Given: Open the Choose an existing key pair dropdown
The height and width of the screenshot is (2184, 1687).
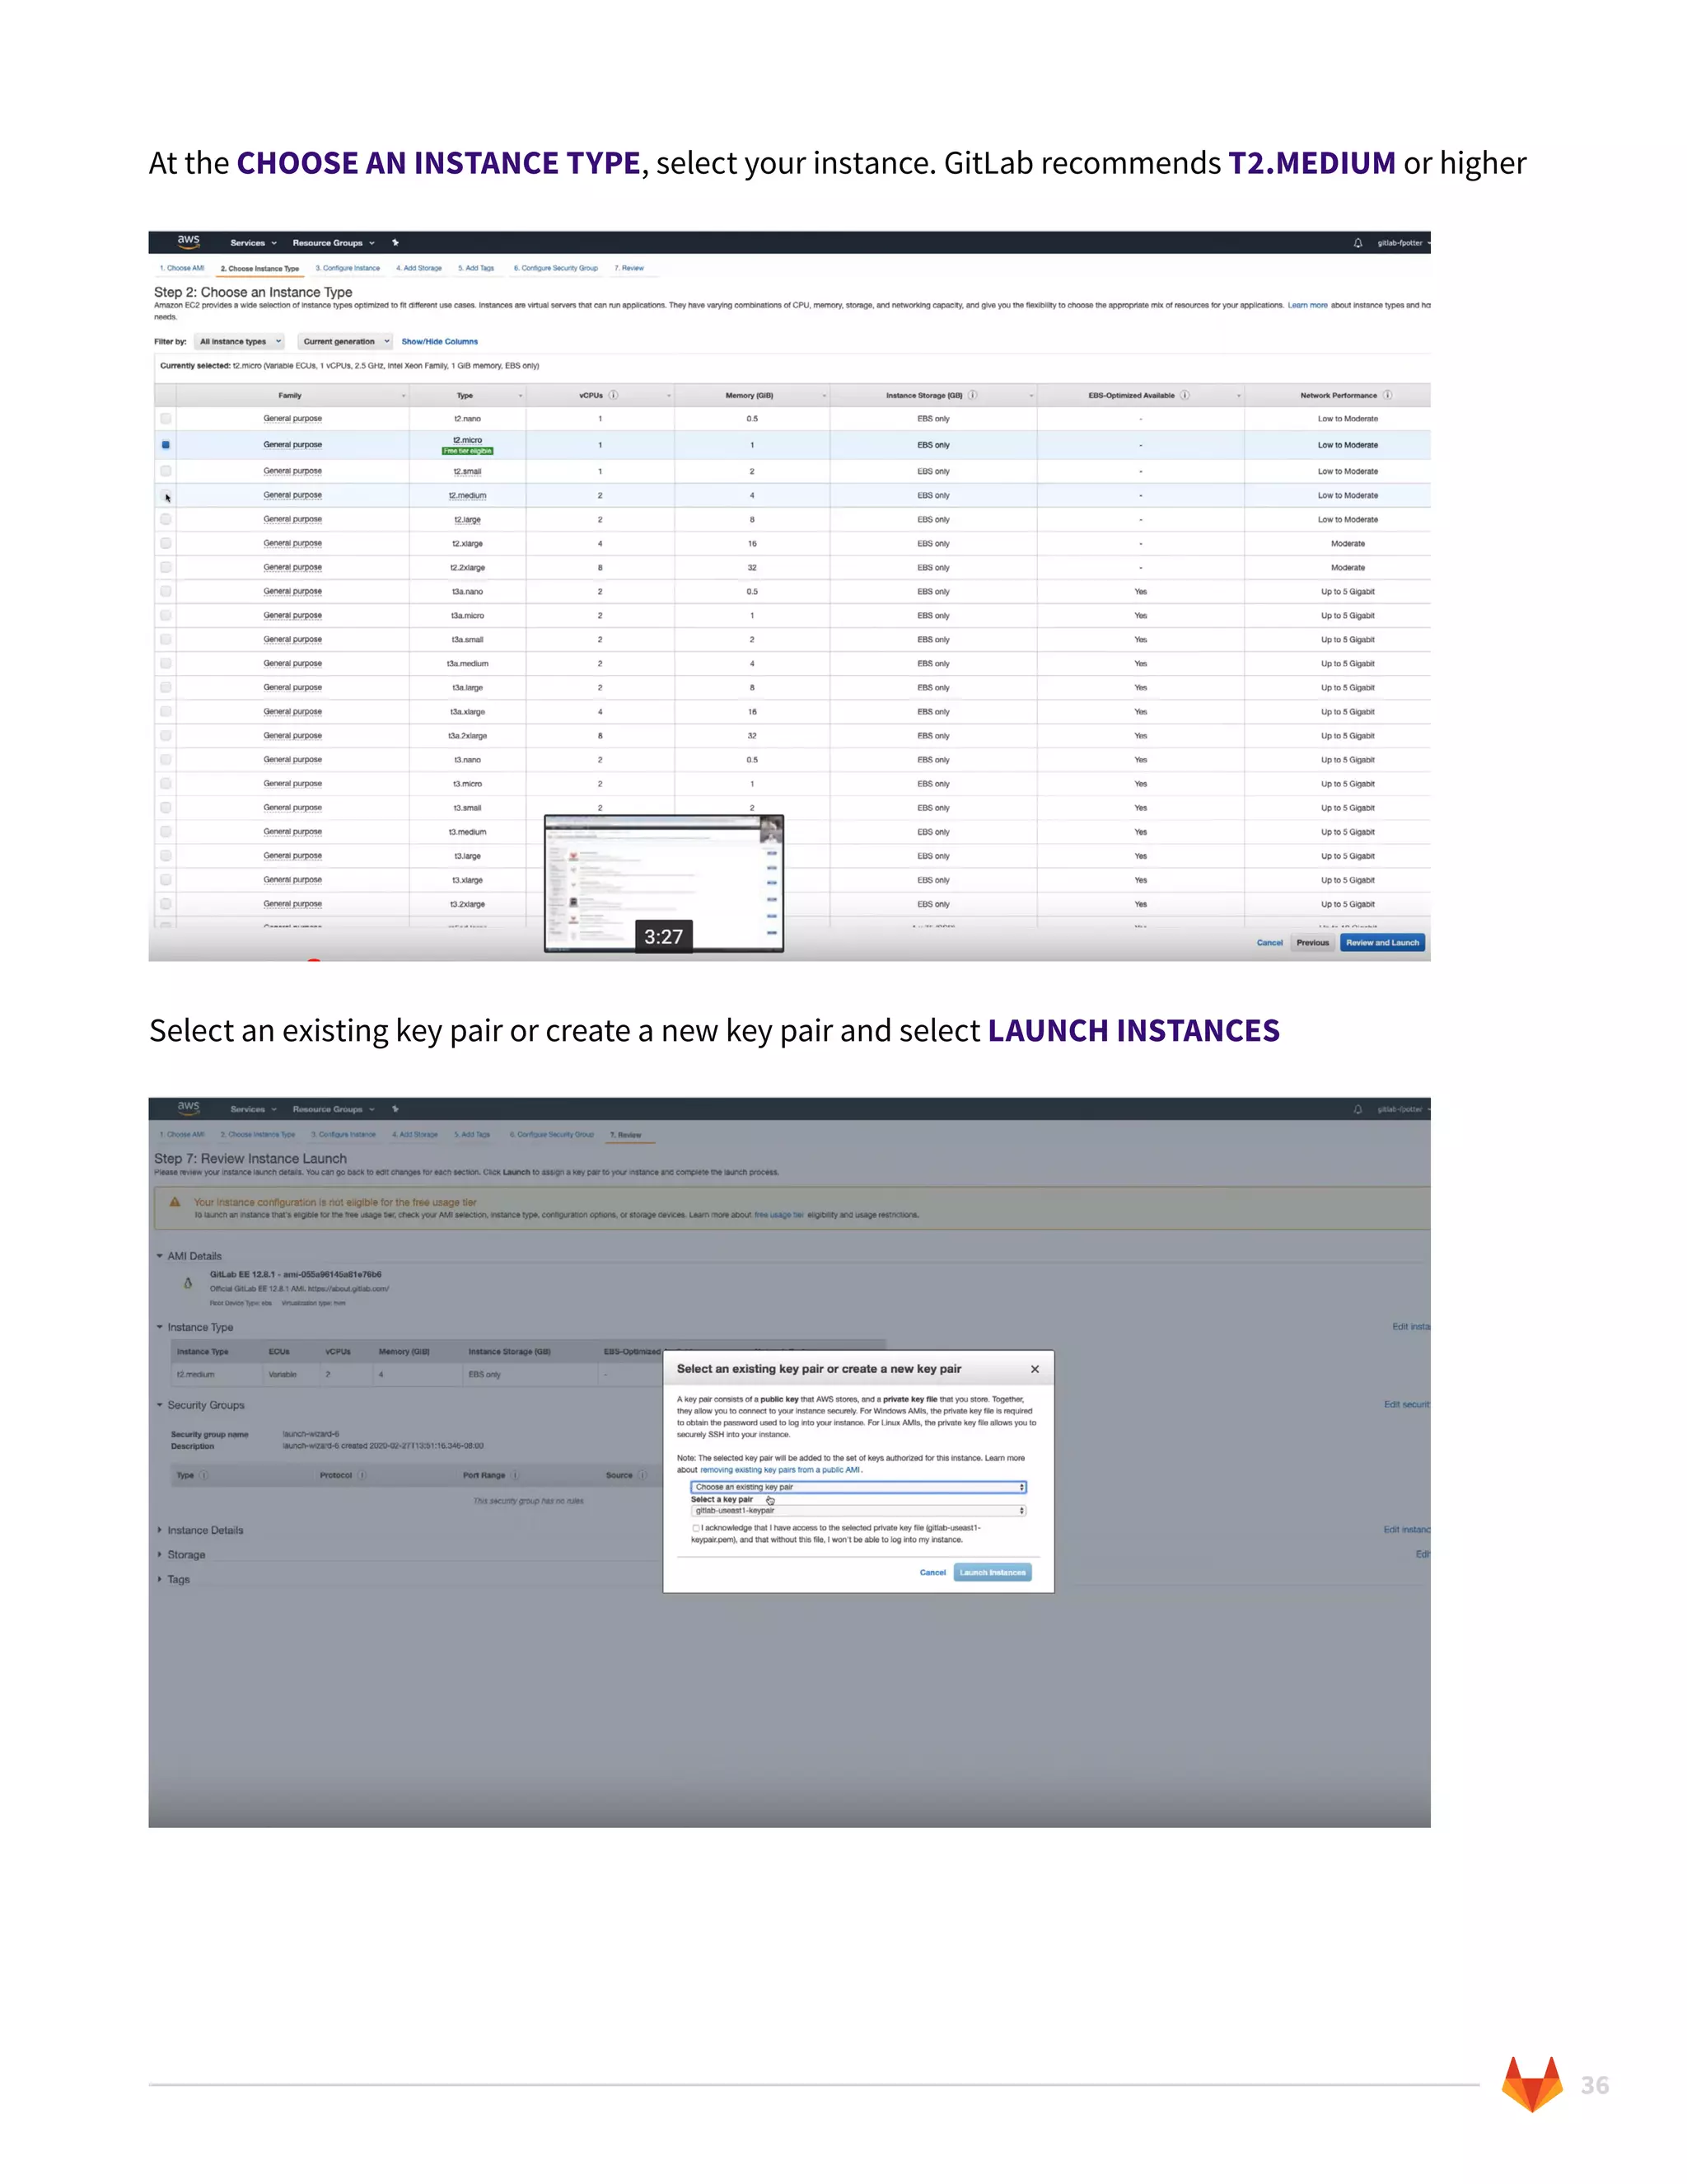Looking at the screenshot, I should pyautogui.click(x=858, y=1487).
